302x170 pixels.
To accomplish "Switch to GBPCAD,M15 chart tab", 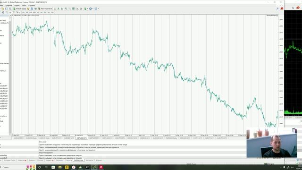I will [x=107, y=138].
